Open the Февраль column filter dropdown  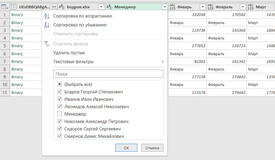pos(243,7)
